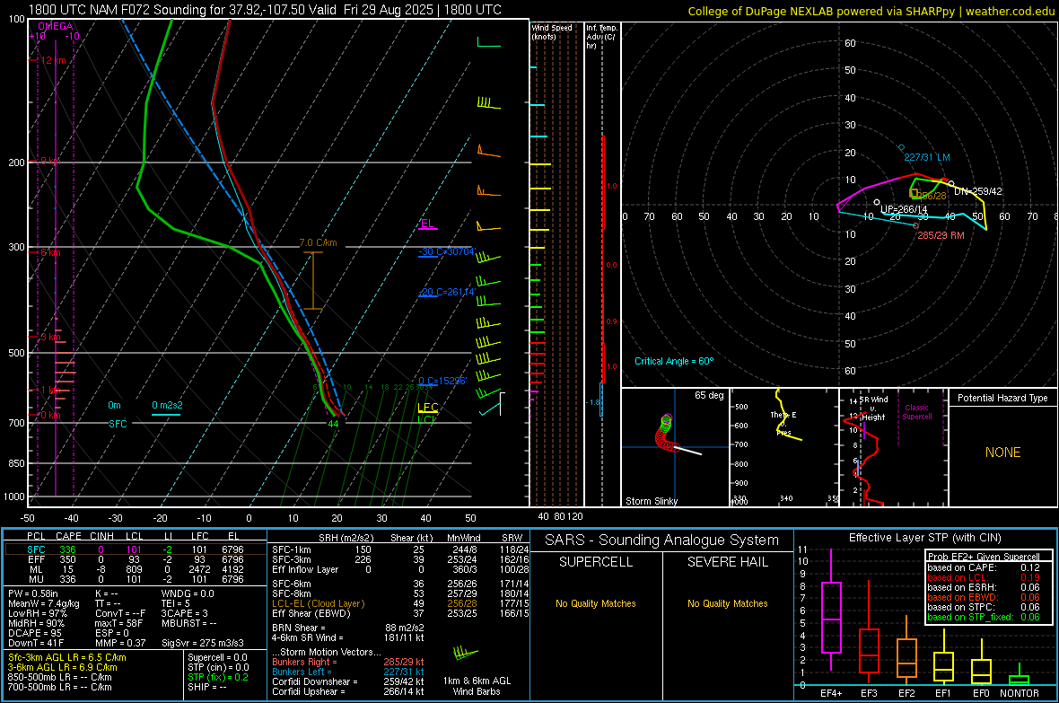Click the Critical Angle = 60° text
The image size is (1059, 703).
coord(674,361)
